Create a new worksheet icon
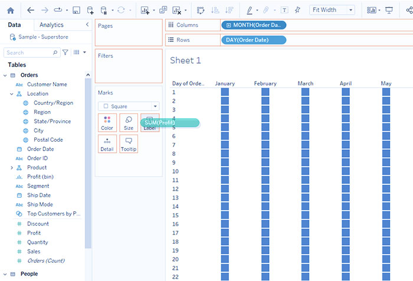 [145, 10]
